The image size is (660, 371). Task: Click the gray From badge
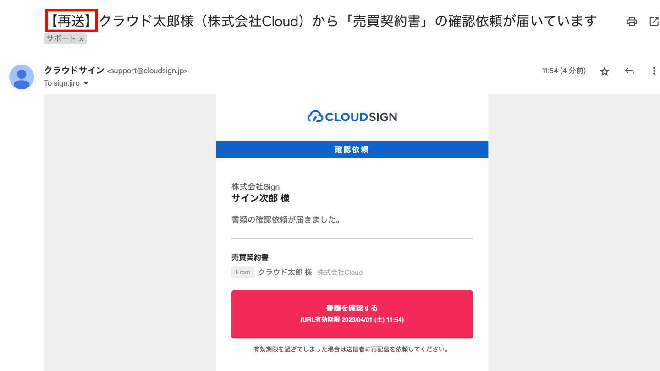[243, 272]
